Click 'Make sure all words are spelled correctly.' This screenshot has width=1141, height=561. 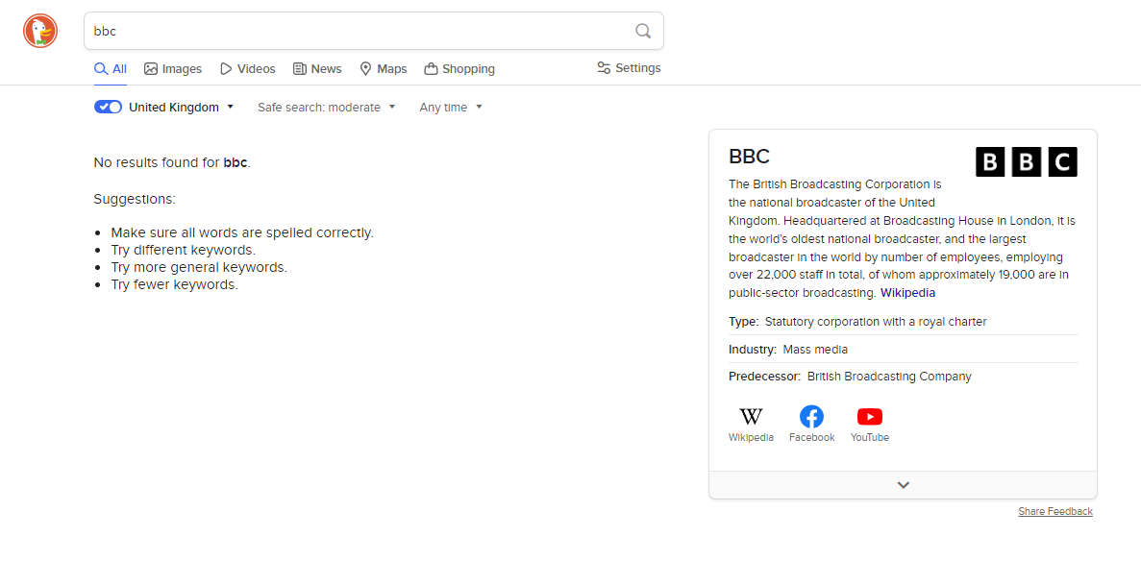242,232
